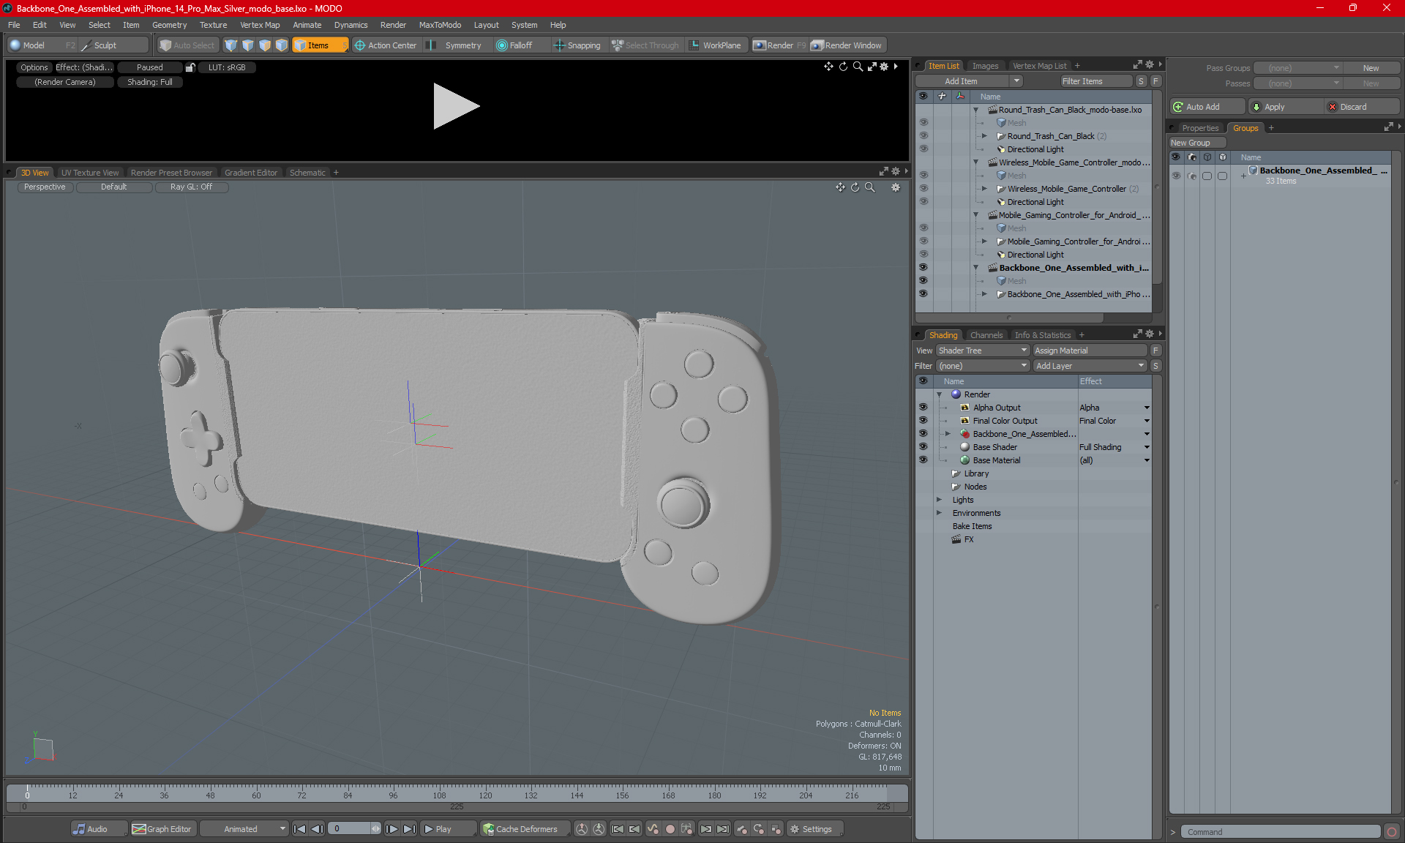Switch to UV Texture View tab
Viewport: 1405px width, 843px height.
pos(90,173)
